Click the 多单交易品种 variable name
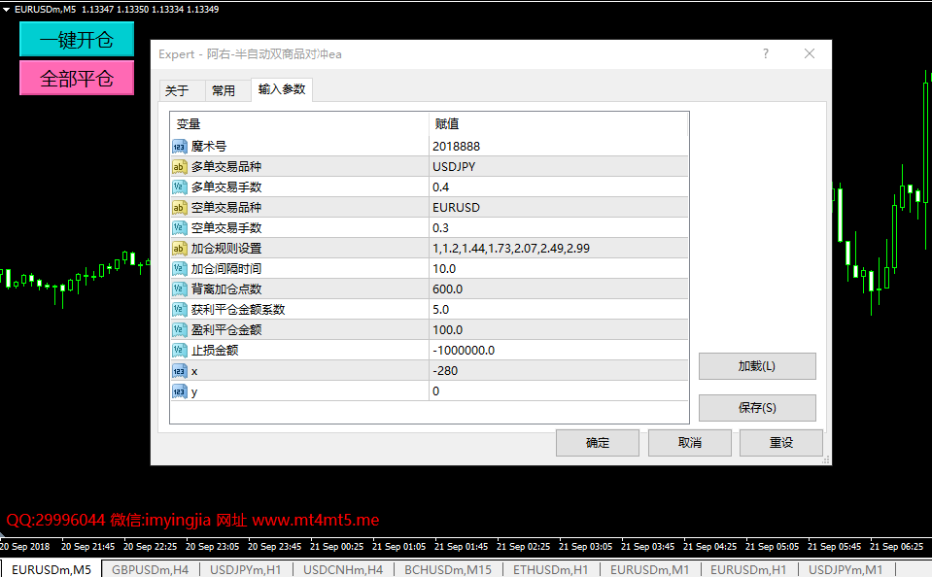Image resolution: width=932 pixels, height=577 pixels. tap(225, 167)
